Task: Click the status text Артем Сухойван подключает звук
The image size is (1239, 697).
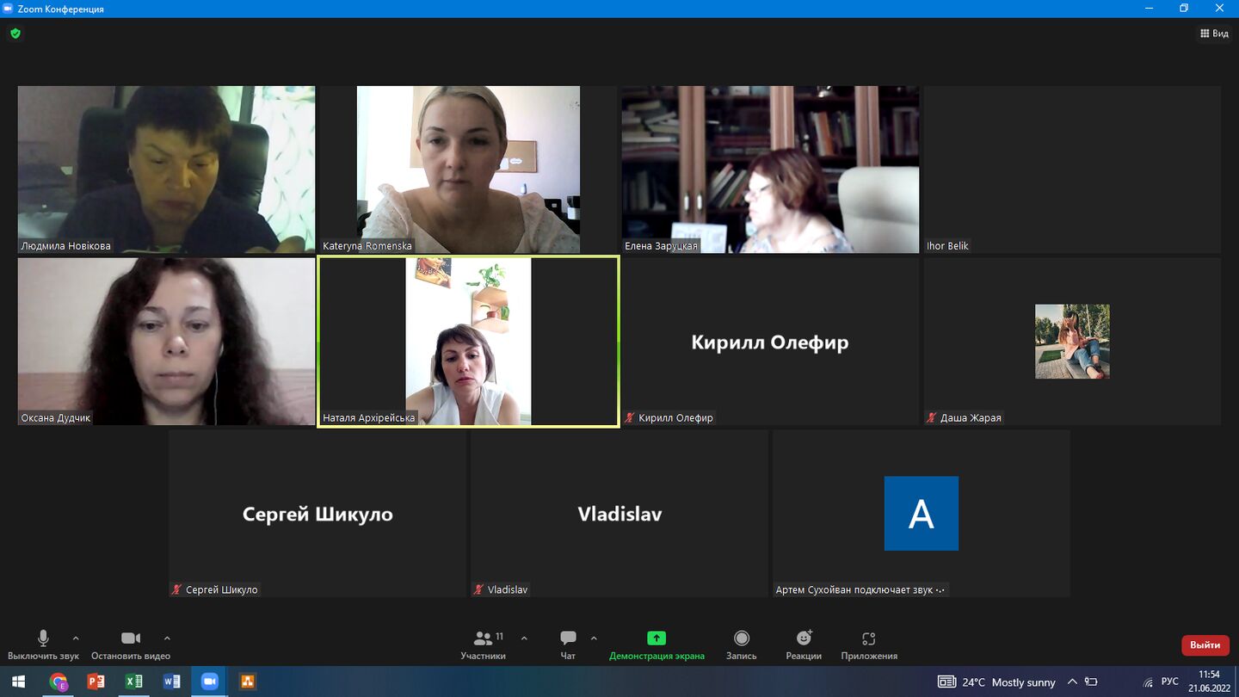Action: pyautogui.click(x=854, y=590)
